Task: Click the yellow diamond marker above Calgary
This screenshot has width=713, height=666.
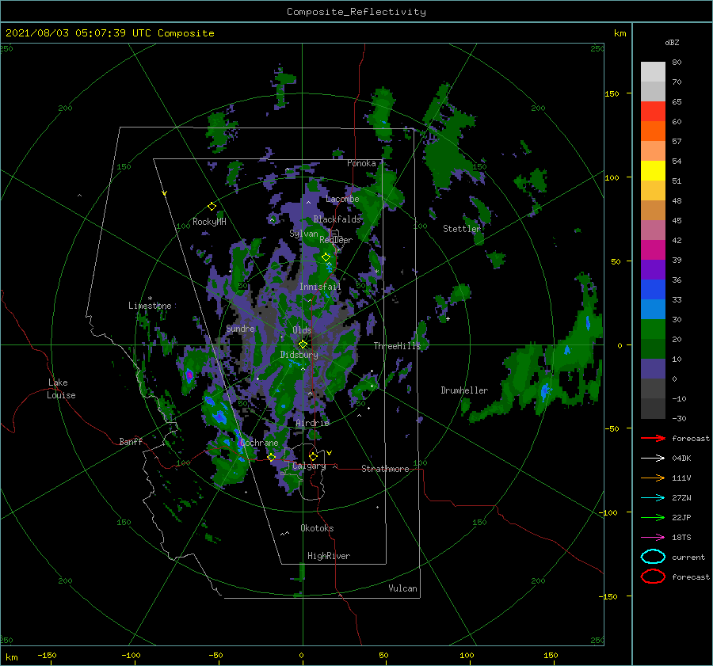Action: [313, 456]
